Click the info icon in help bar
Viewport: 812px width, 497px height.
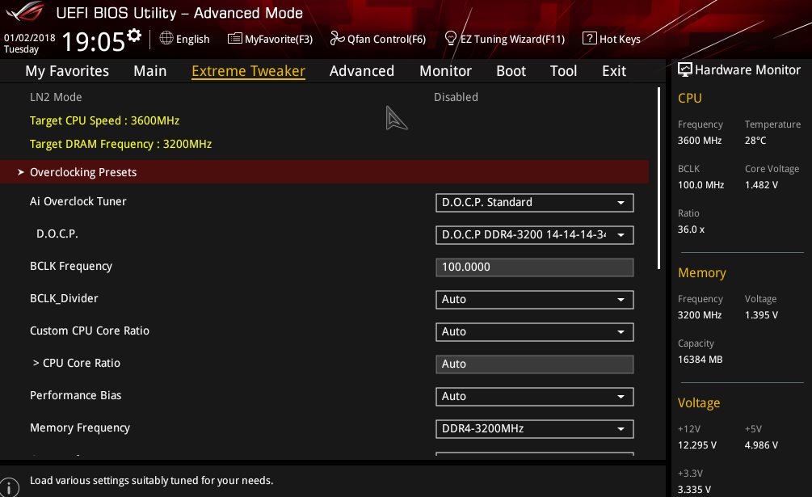tap(9, 487)
